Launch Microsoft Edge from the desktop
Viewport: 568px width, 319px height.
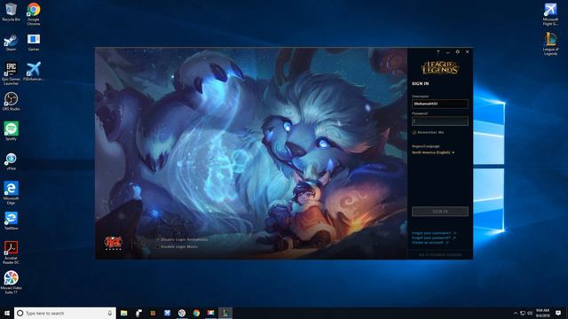tap(11, 193)
